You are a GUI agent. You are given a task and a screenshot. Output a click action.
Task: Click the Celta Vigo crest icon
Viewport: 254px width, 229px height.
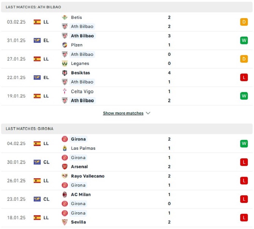point(65,91)
